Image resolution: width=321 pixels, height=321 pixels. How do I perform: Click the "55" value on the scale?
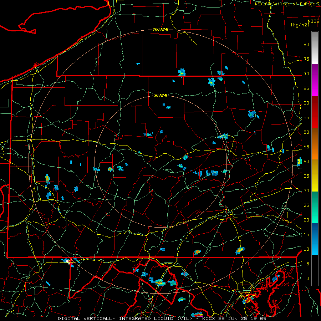click(306, 117)
